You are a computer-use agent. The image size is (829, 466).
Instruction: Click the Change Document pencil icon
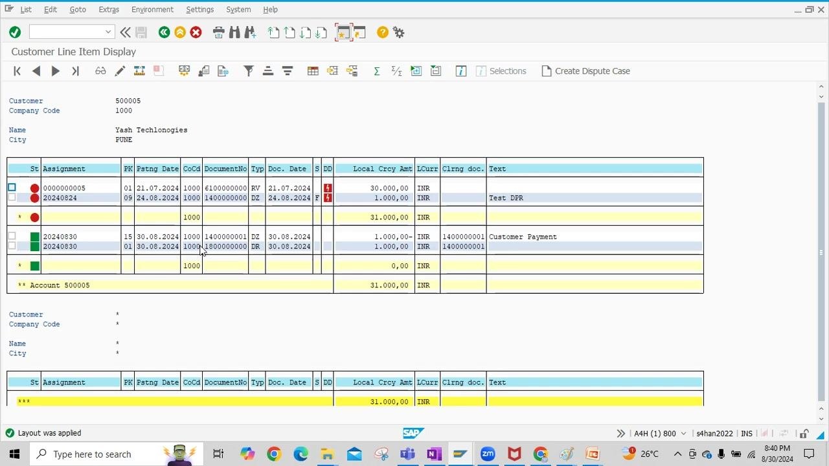[x=120, y=71]
